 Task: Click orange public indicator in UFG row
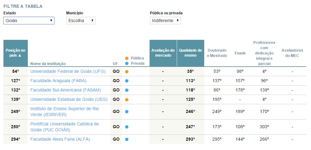click(x=126, y=72)
